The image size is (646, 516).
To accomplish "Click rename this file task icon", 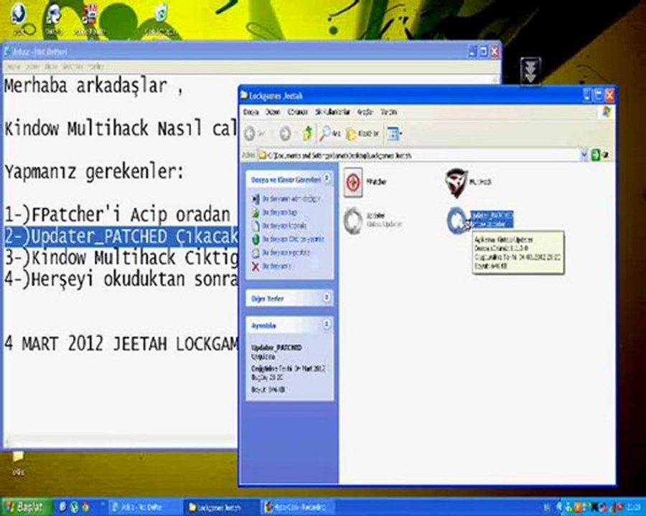I will (255, 199).
